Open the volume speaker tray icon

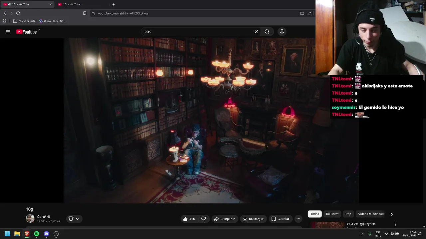392,234
